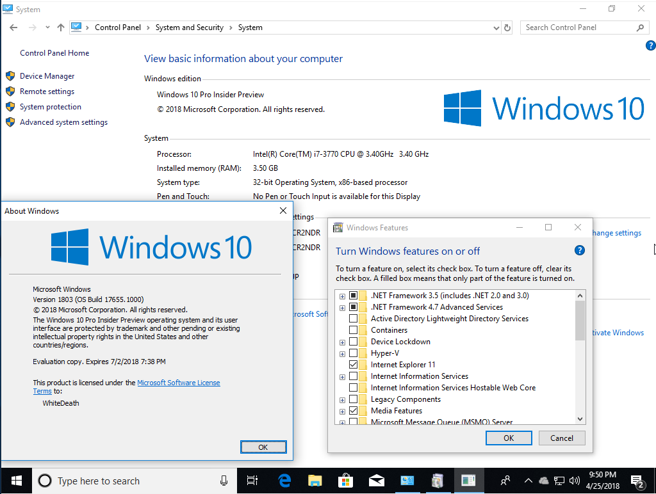This screenshot has height=494, width=656.
Task: Open Microsoft Store from the taskbar
Action: click(x=345, y=481)
